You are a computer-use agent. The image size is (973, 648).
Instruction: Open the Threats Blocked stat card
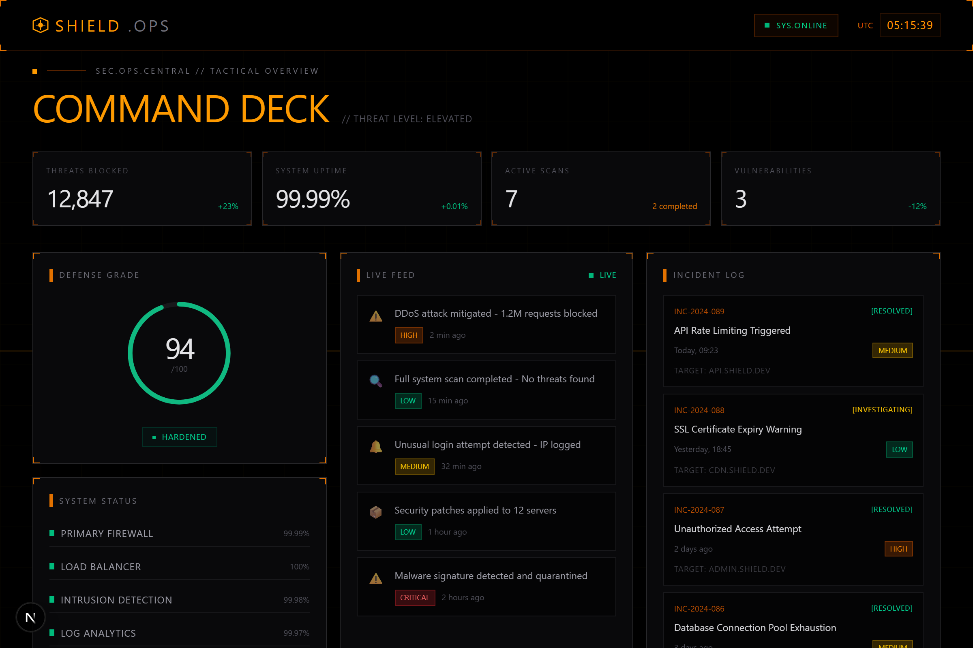[142, 189]
